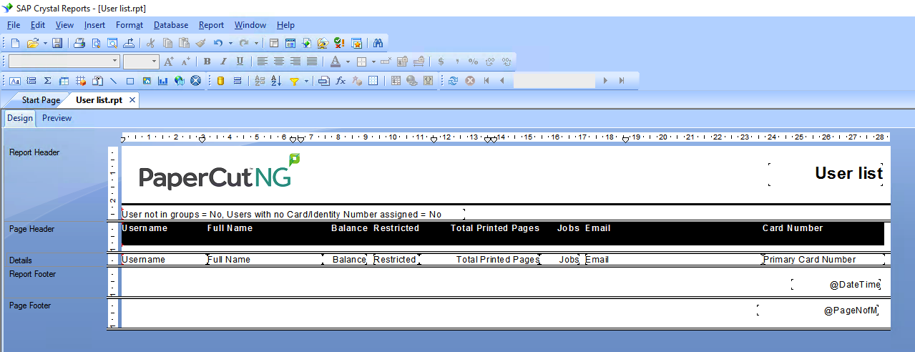Expand the font color dropdown arrow
915x352 pixels.
pyautogui.click(x=348, y=62)
